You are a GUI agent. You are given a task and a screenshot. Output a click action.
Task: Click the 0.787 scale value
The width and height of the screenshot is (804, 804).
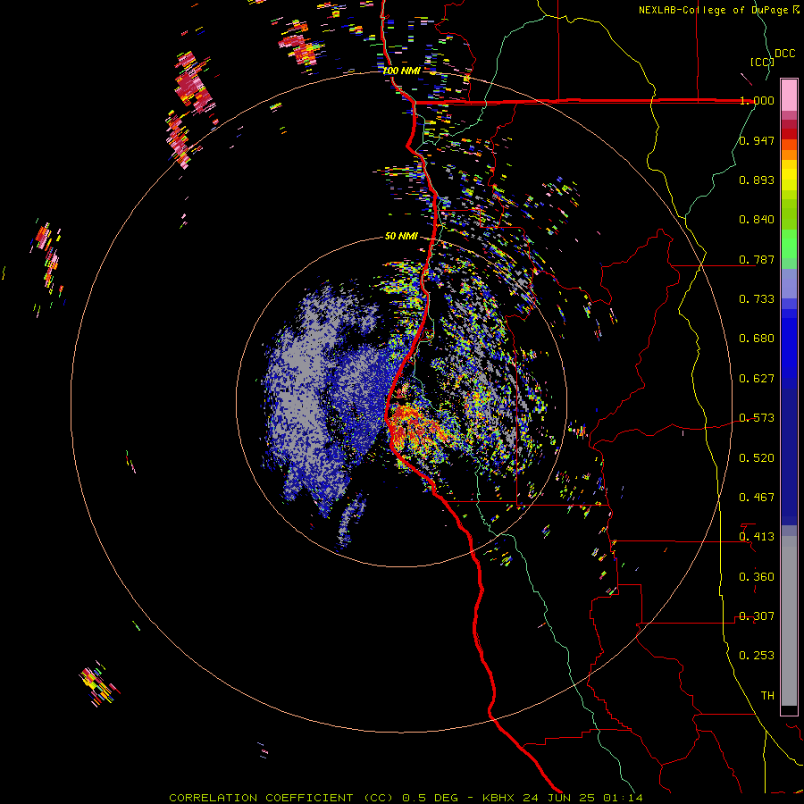coord(757,259)
